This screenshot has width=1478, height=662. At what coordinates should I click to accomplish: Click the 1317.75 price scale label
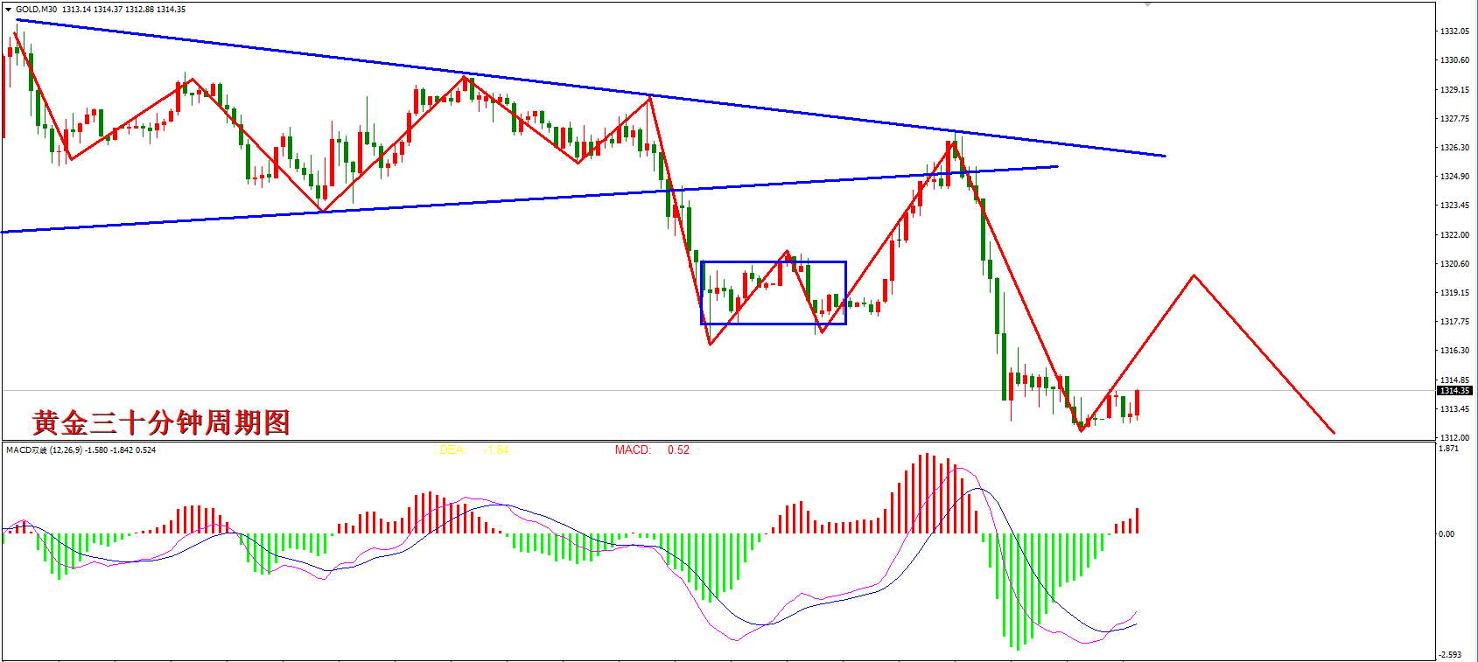tap(1455, 322)
